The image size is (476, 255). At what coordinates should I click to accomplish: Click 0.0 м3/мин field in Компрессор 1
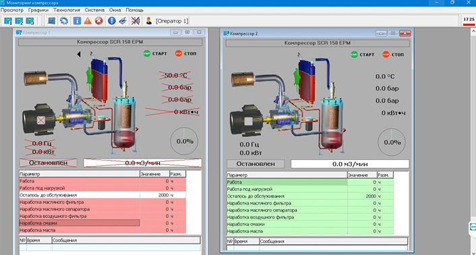pyautogui.click(x=143, y=163)
